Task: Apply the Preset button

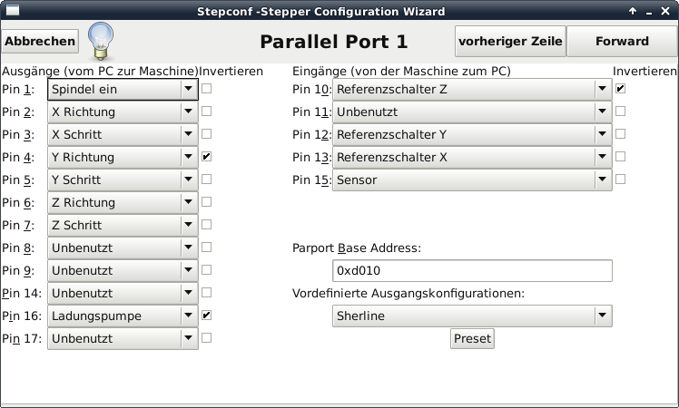Action: point(472,338)
